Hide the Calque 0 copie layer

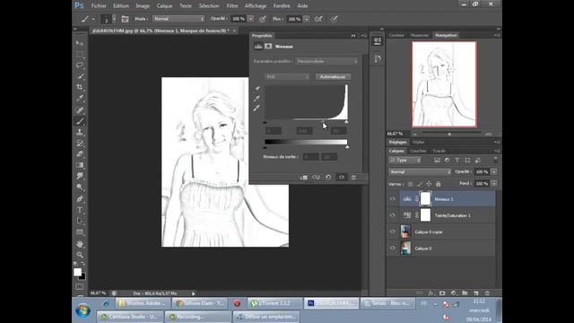tap(393, 231)
